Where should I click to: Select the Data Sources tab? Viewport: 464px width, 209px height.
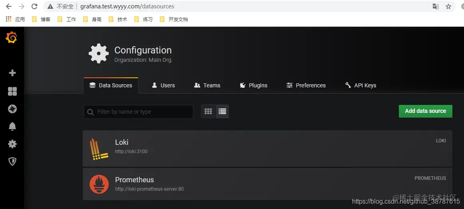[111, 85]
